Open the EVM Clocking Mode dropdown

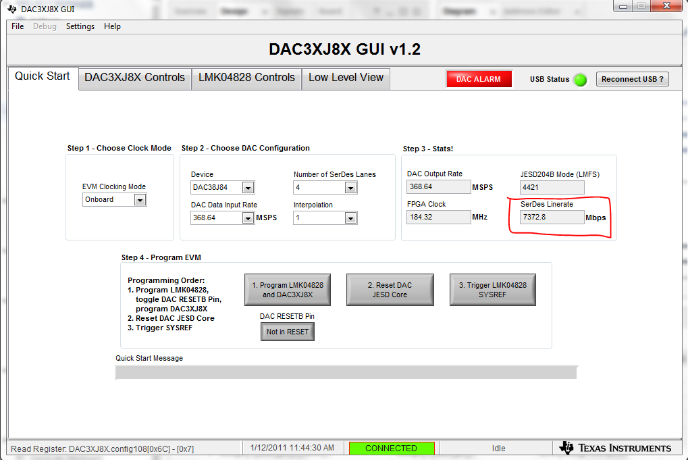115,200
